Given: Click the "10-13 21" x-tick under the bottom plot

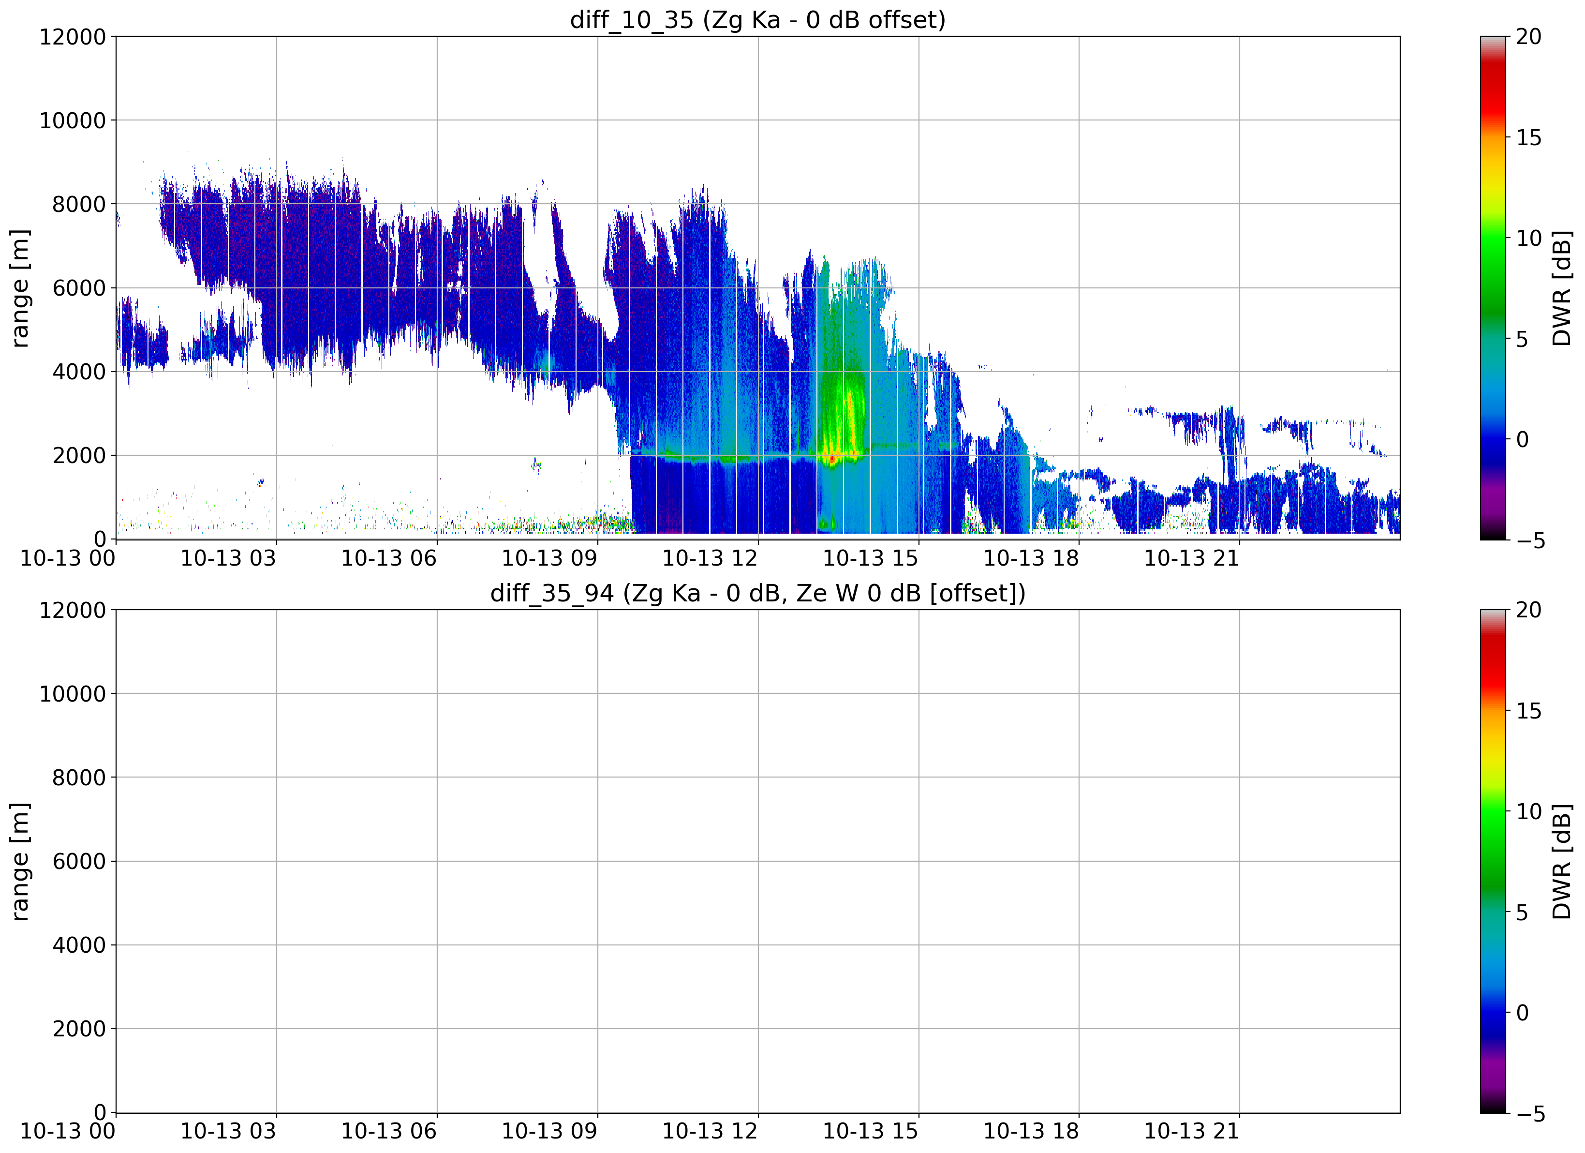Looking at the screenshot, I should pyautogui.click(x=1192, y=1131).
